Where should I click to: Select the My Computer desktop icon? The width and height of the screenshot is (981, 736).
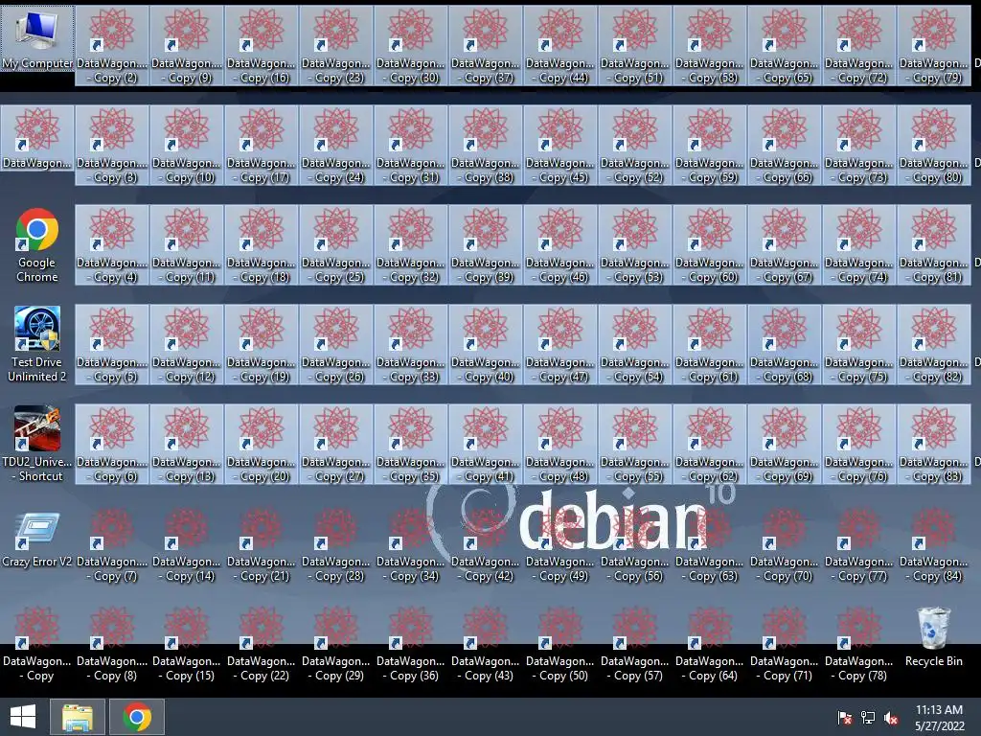[37, 38]
